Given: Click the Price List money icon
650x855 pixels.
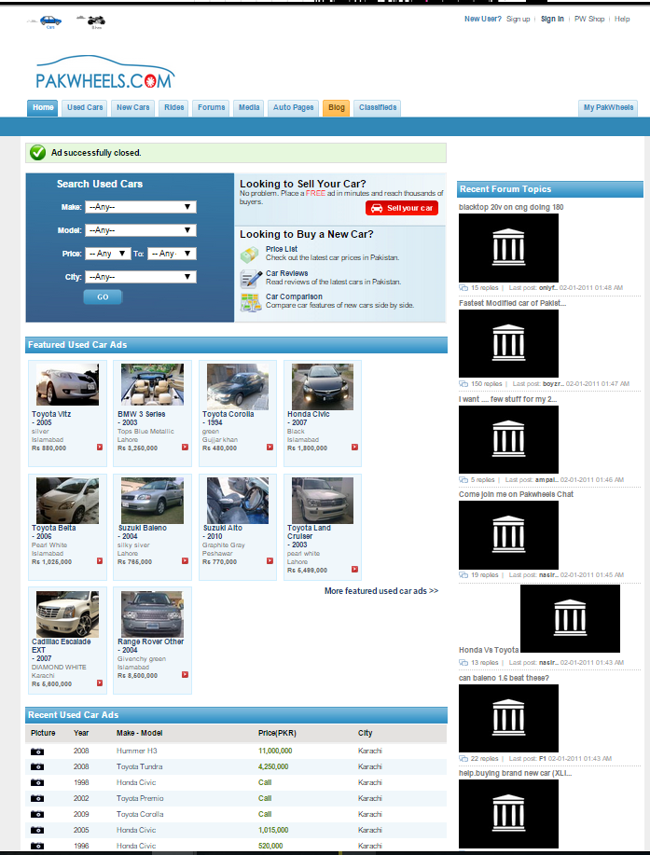Looking at the screenshot, I should click(x=250, y=254).
